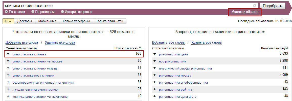Open the 'ринопластика цена фото' keyword link

coord(178,97)
